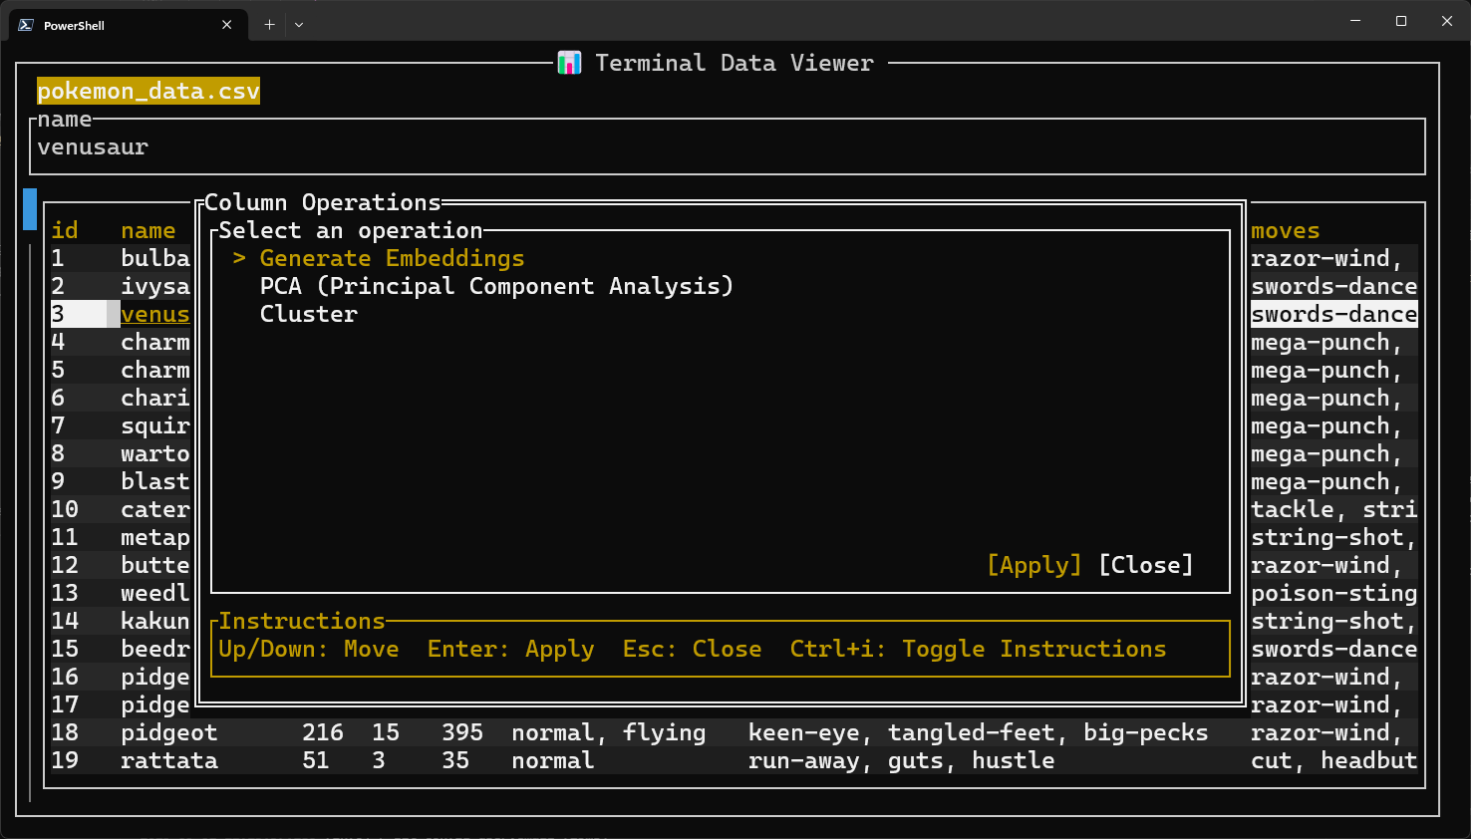The width and height of the screenshot is (1471, 839).
Task: Click value 216 in pidgeot row
Action: click(323, 732)
